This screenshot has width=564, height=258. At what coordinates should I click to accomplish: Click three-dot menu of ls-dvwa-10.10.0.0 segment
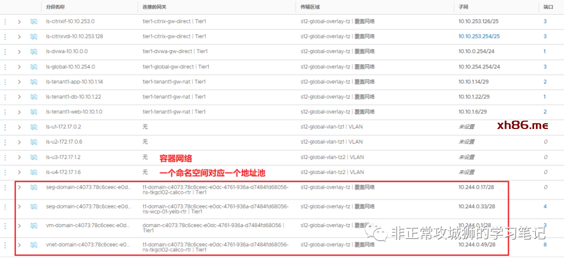5,52
